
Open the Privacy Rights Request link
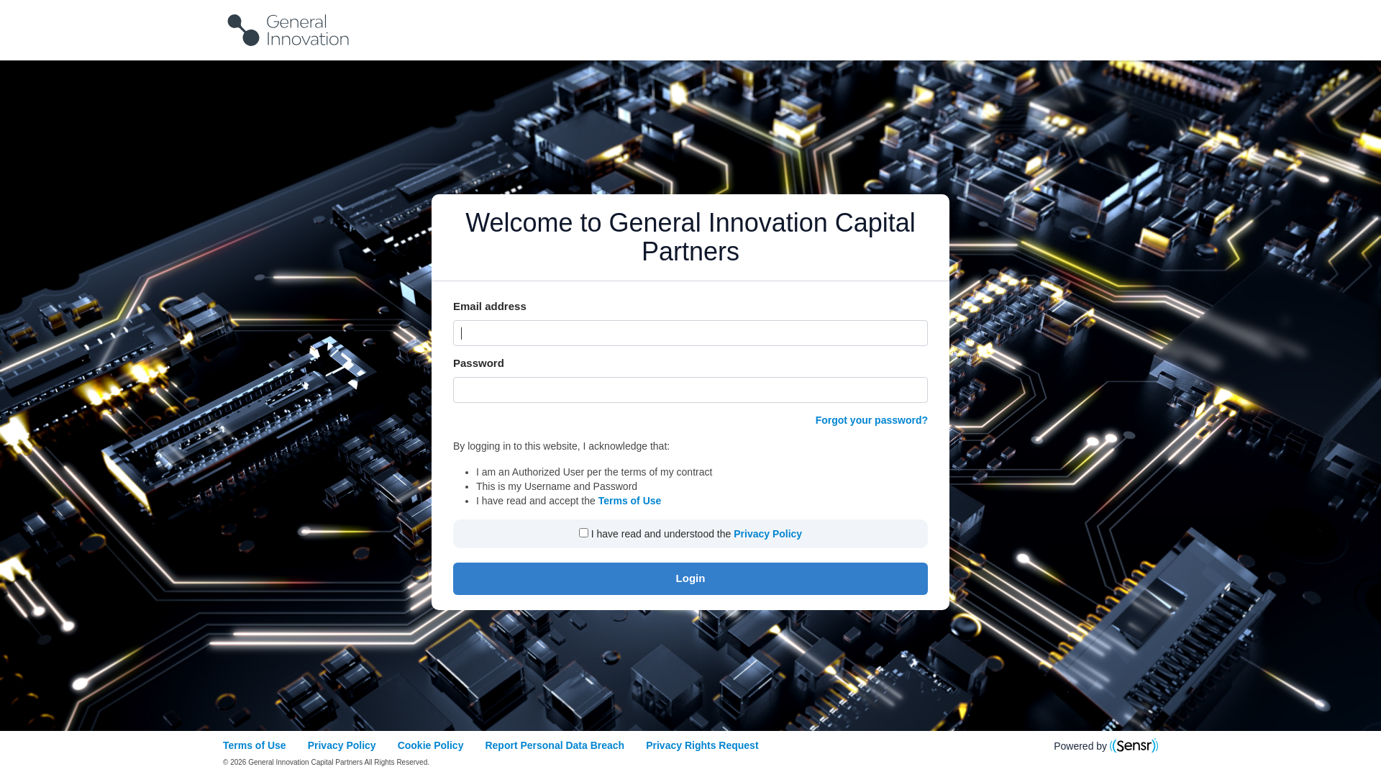tap(702, 745)
